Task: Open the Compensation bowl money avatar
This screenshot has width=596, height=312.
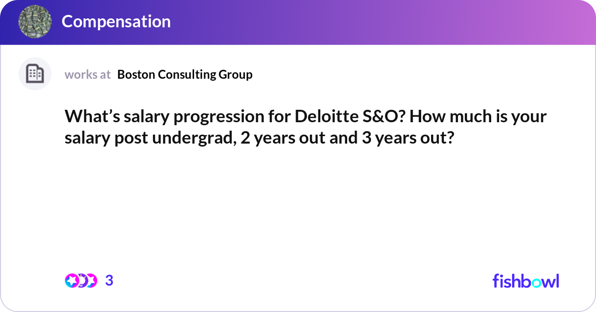Action: [x=35, y=21]
